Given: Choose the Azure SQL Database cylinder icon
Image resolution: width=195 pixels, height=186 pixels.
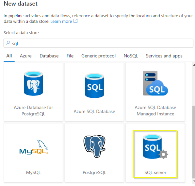Looking at the screenshot, I should [x=94, y=86].
